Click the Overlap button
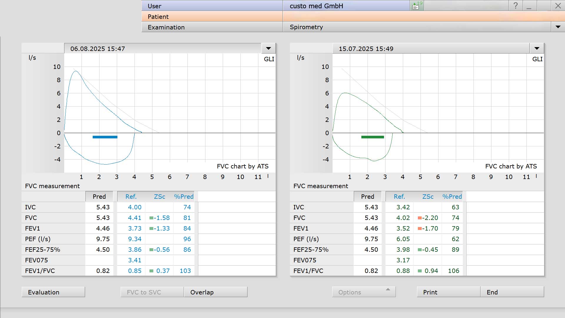Viewport: 565px width, 318px height. click(216, 292)
